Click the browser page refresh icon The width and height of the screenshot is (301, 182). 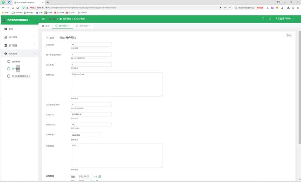coord(13,7)
